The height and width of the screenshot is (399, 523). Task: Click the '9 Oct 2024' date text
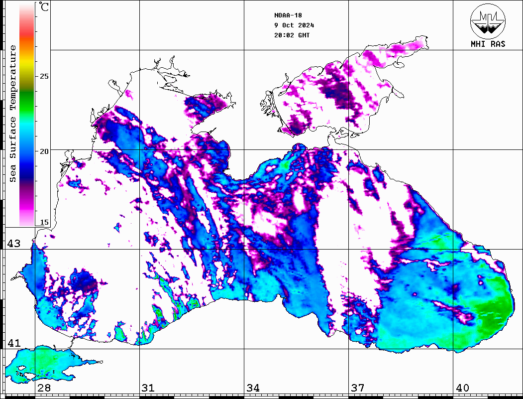[x=294, y=25]
